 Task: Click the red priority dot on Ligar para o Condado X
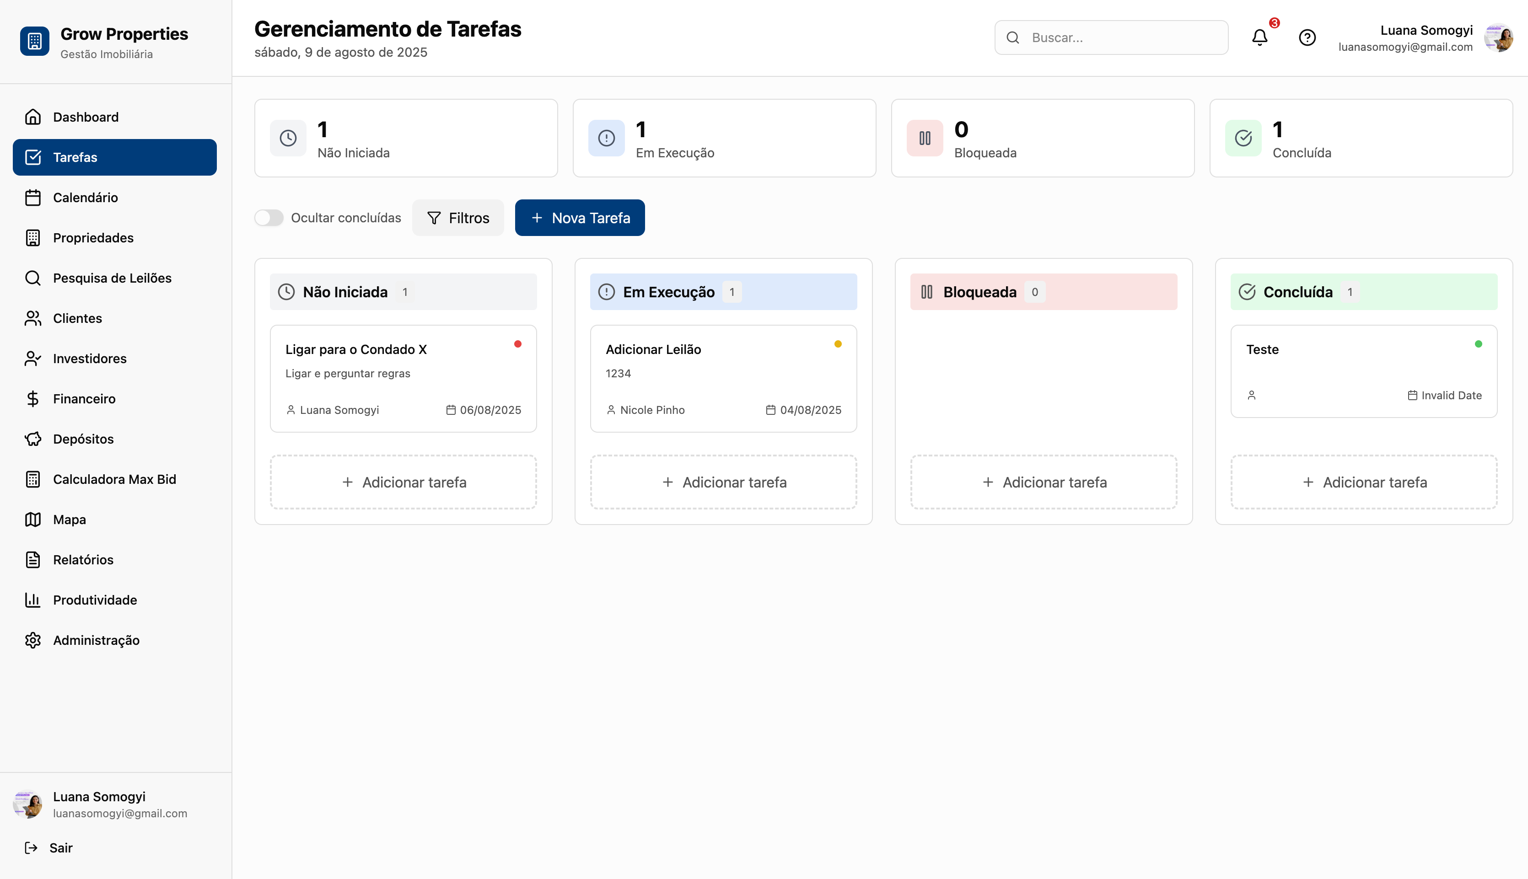click(517, 344)
